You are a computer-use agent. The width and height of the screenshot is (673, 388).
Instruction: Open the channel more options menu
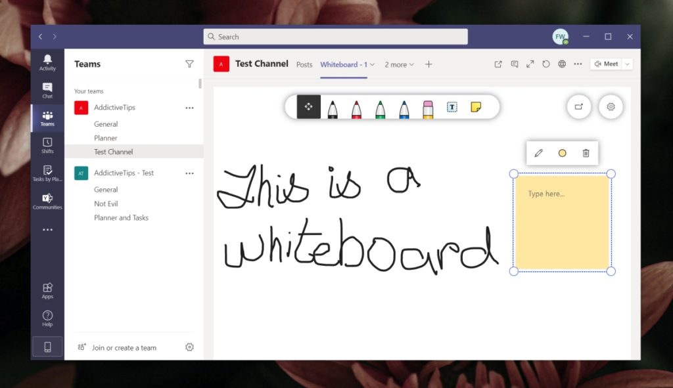(x=578, y=64)
